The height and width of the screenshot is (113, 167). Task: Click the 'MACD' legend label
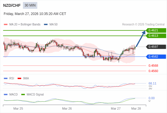coord(14,95)
